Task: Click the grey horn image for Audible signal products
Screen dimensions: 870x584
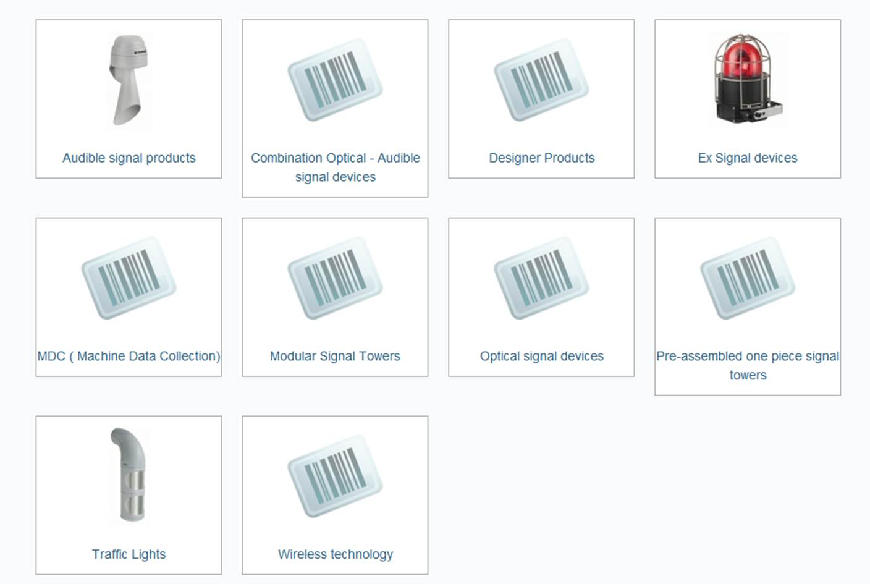Action: point(129,81)
